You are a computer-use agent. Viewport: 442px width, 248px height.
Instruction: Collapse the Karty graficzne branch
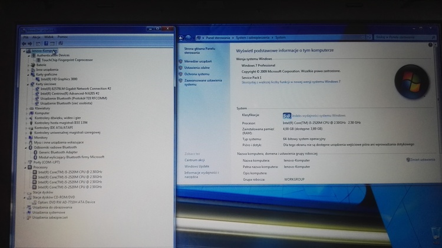pyautogui.click(x=28, y=75)
